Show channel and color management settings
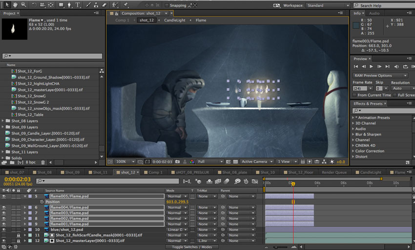This screenshot has width=415, height=250. pos(192,162)
